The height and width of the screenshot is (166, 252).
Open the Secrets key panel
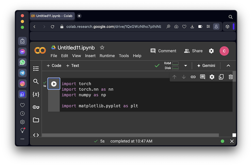(x=36, y=107)
